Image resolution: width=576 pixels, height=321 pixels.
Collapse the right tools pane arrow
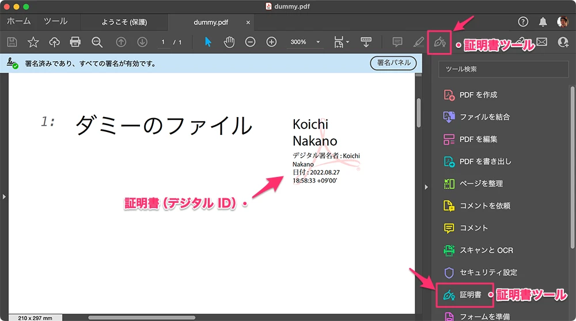(426, 186)
